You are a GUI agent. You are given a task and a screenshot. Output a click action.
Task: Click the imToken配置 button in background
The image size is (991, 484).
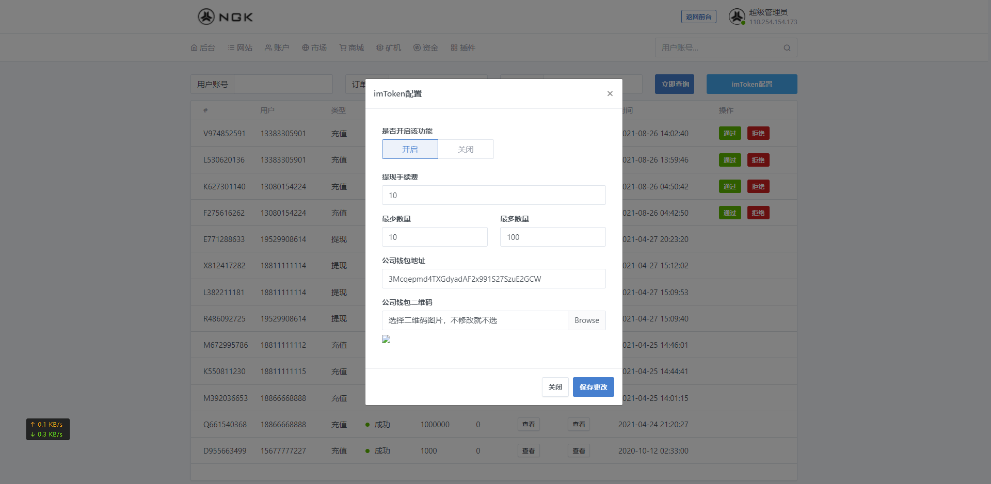(752, 84)
